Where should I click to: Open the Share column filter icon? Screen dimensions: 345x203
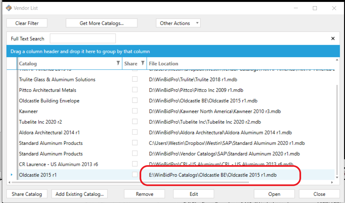coord(143,63)
